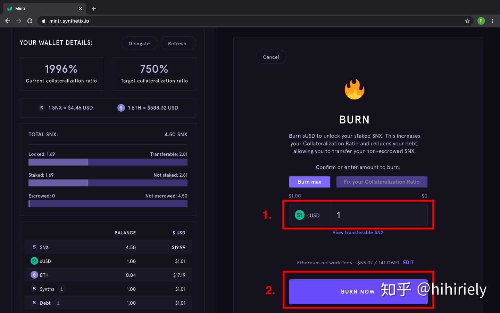Click the Staked/Not staked progress bar
The height and width of the screenshot is (313, 500).
point(108,183)
